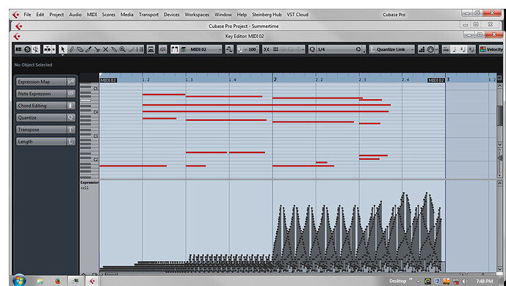The height and width of the screenshot is (286, 506).
Task: Toggle Edit Active Part Only icon
Action: tap(184, 49)
